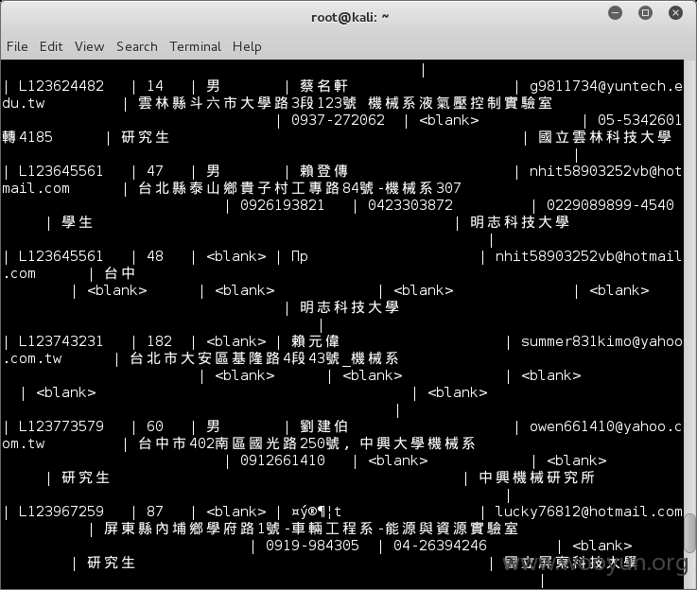Click the ID L123645561 in row 47
This screenshot has width=697, height=590.
click(61, 171)
